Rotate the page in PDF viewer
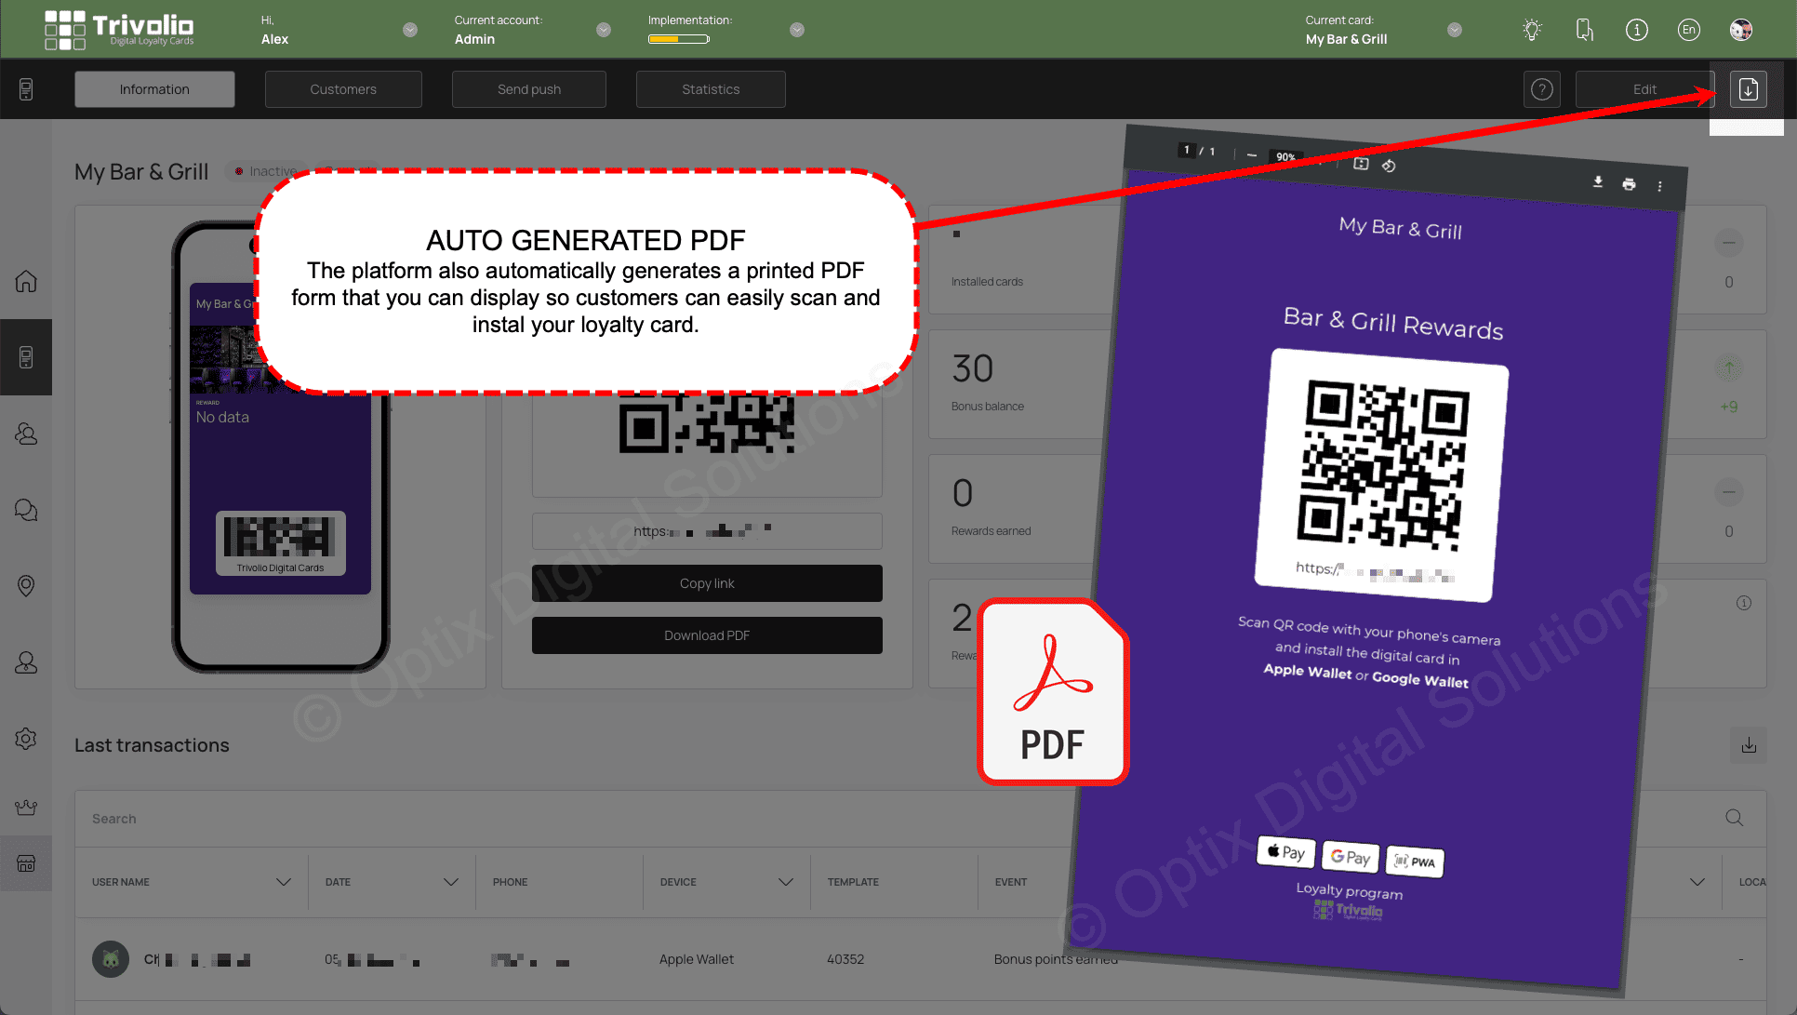1797x1015 pixels. click(1389, 166)
